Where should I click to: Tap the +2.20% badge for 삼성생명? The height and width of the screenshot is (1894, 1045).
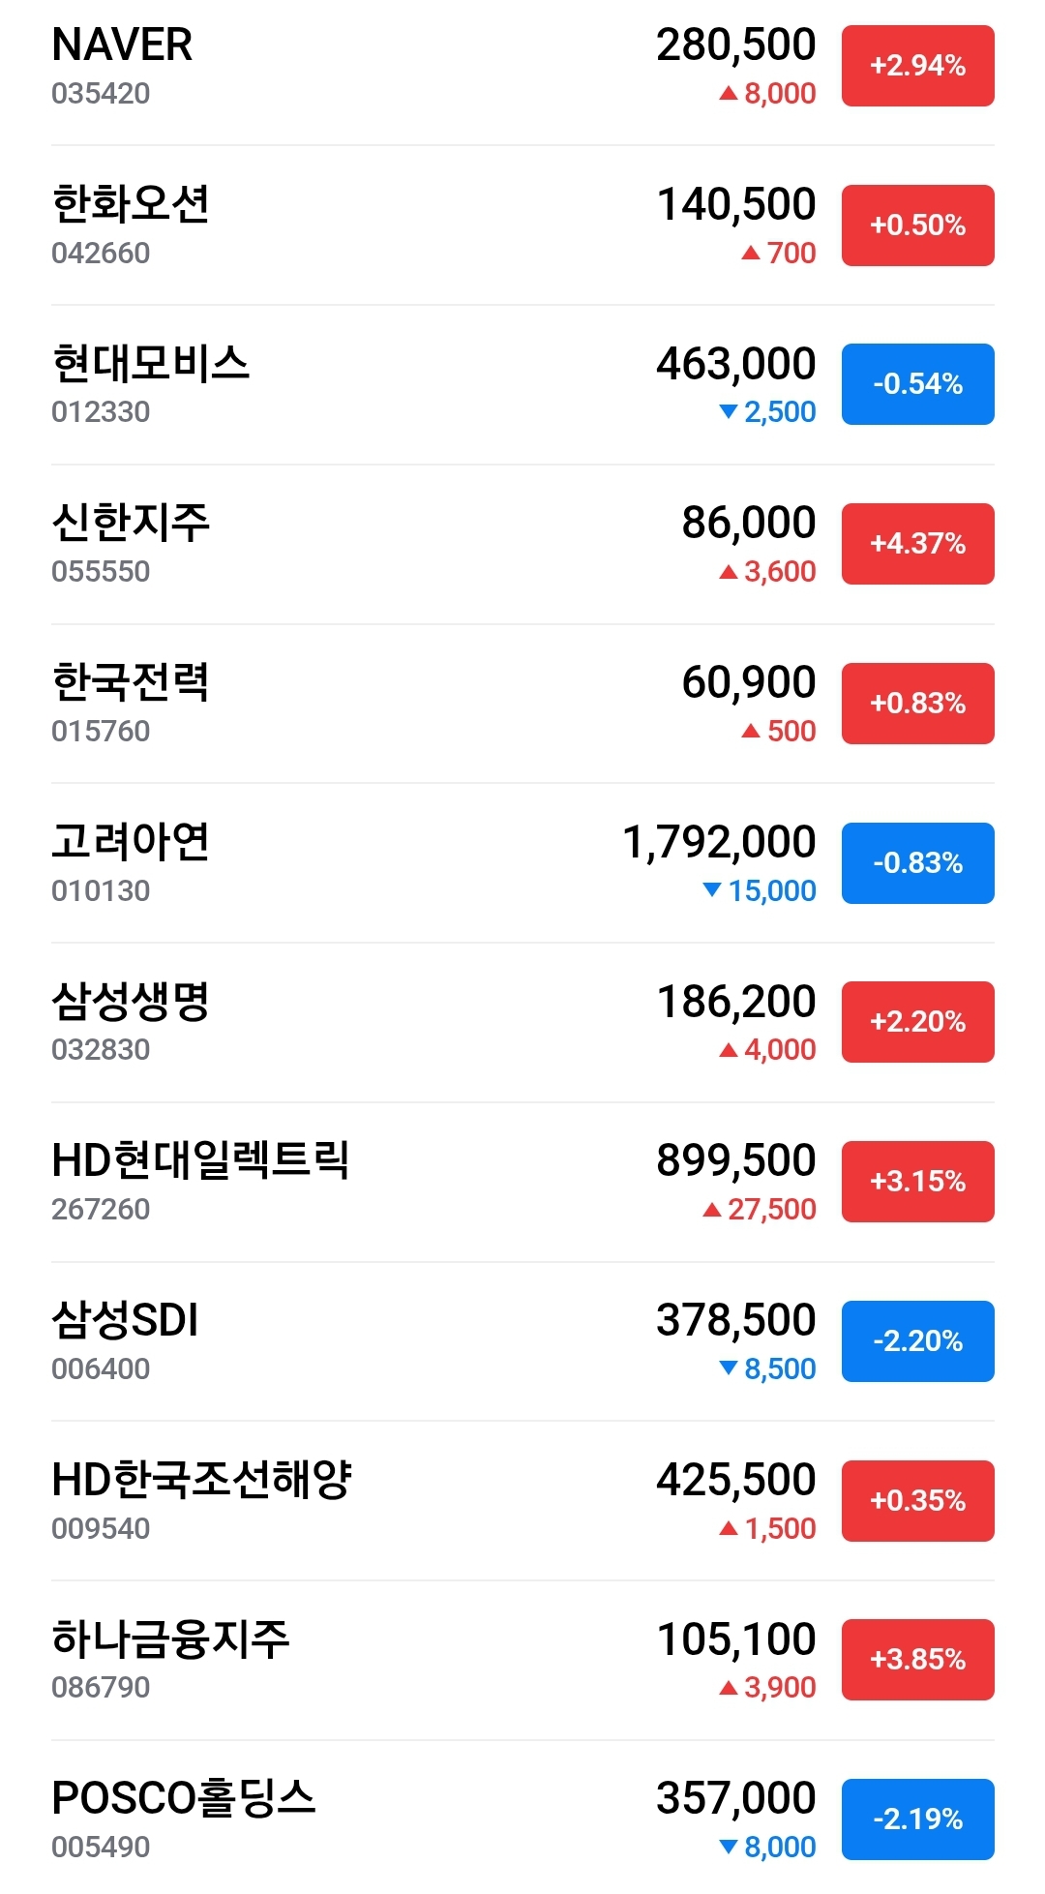(917, 1022)
